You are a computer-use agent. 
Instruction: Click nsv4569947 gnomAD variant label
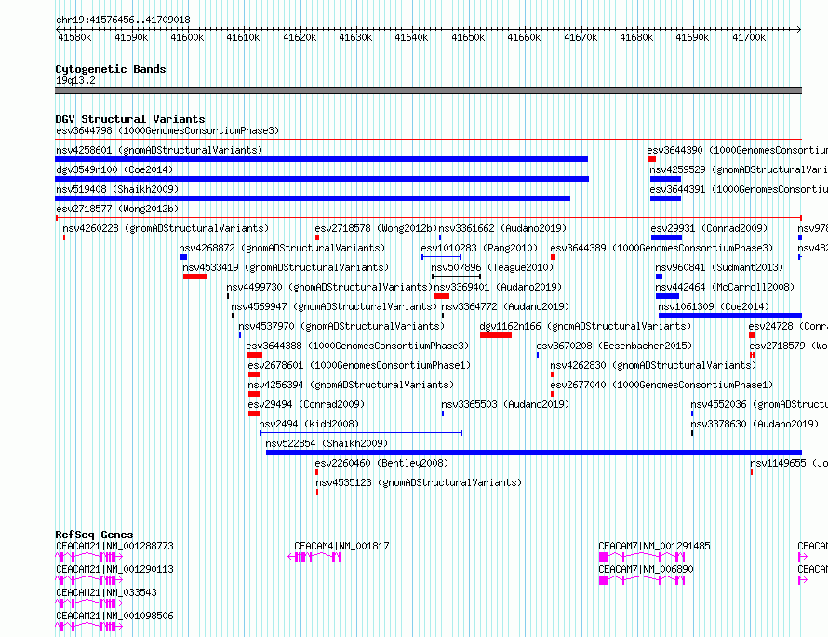coord(334,306)
